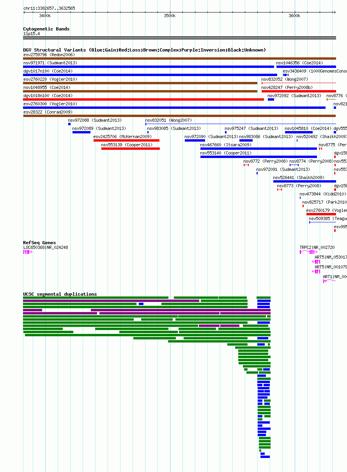This screenshot has width=347, height=472.
Task: Open nsv972092 (Sudmant2013) variant label
Action: click(294, 96)
